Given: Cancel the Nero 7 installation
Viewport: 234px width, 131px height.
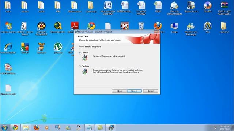Looking at the screenshot, I should 150,91.
